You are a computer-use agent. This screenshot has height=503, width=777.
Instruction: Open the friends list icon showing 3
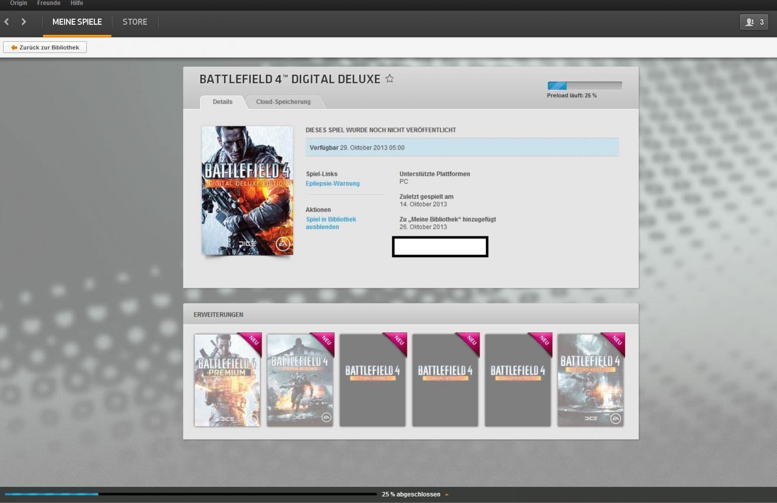click(x=754, y=22)
